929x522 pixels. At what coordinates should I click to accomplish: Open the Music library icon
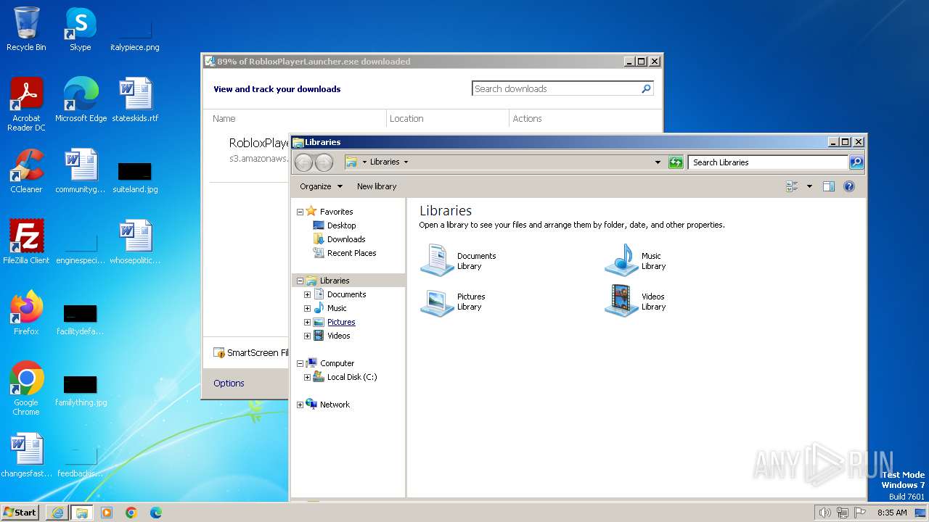(x=621, y=260)
